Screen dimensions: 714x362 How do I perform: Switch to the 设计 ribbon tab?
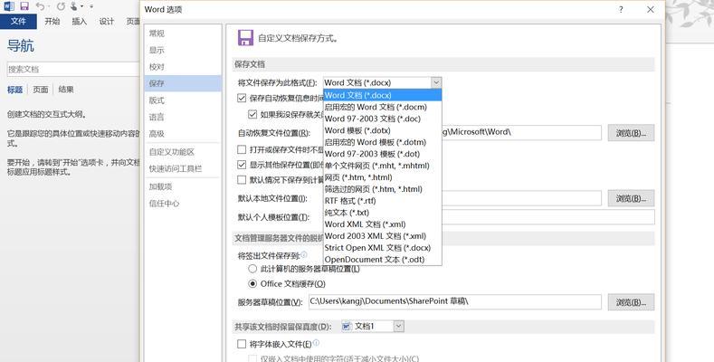coord(107,22)
